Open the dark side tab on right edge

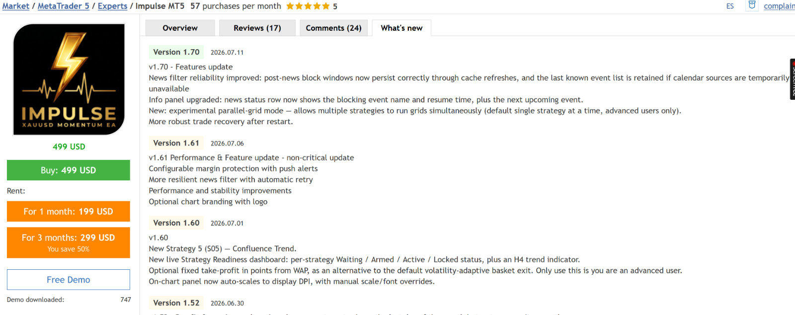pos(792,79)
